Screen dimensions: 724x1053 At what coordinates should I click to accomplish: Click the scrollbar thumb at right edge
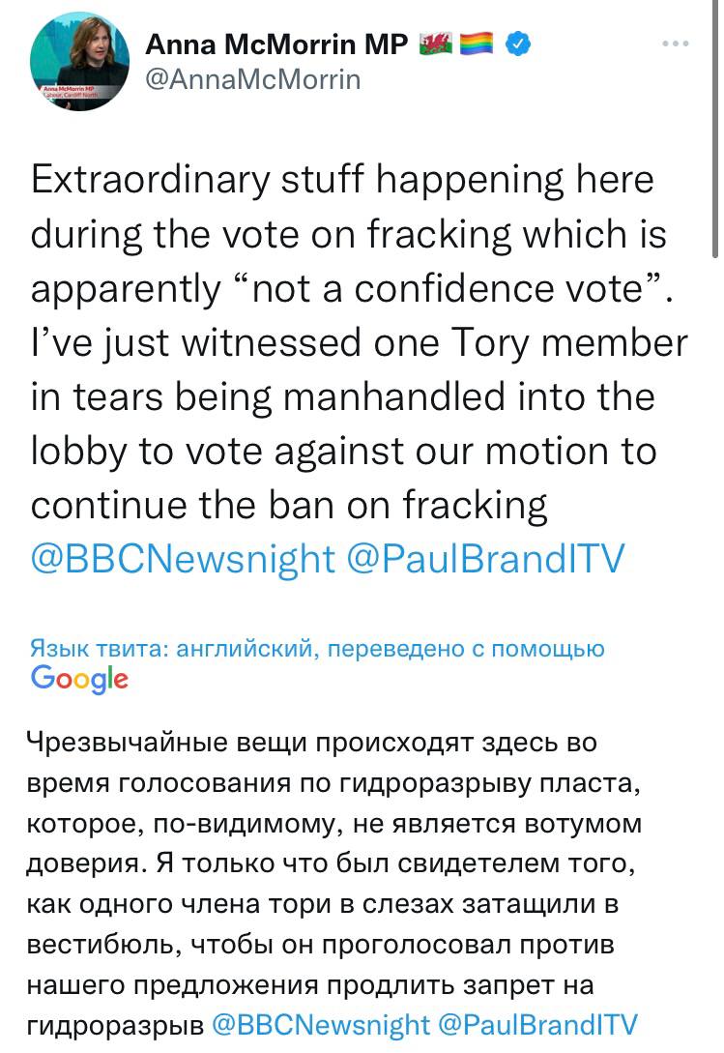715,128
